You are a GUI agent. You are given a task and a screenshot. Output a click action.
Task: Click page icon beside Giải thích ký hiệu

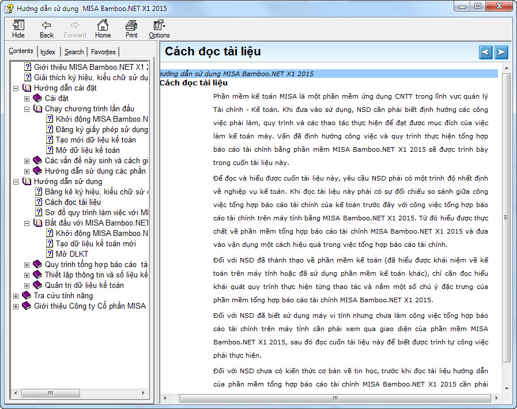(28, 77)
